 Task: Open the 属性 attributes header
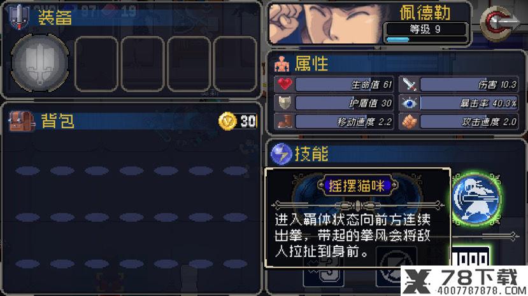coord(311,63)
